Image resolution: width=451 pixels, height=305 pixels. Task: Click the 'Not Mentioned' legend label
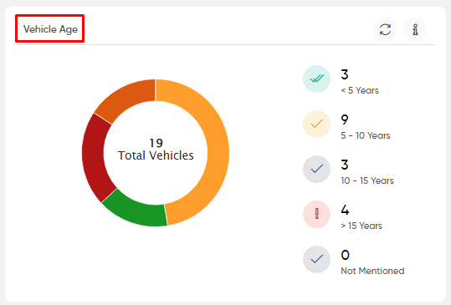(372, 271)
